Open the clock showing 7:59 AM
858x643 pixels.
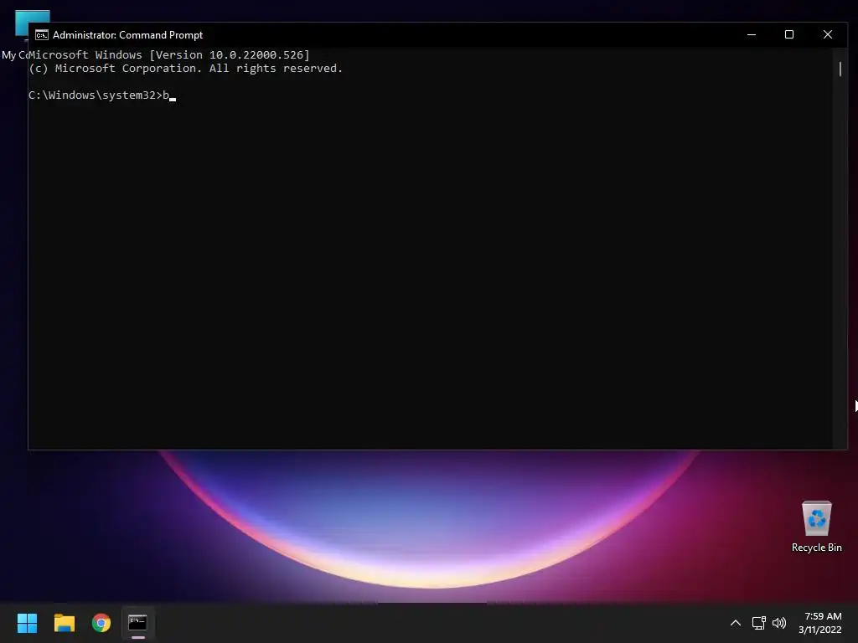pos(819,623)
